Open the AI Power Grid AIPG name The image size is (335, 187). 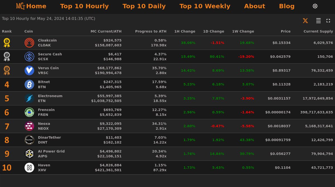(51, 154)
